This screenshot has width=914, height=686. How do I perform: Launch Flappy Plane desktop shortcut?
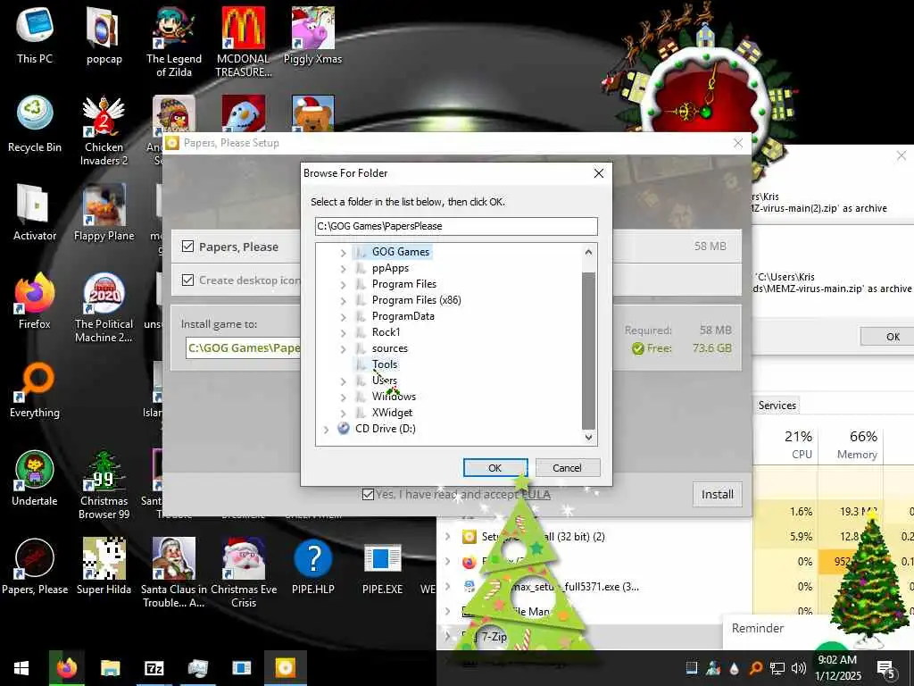tap(104, 212)
